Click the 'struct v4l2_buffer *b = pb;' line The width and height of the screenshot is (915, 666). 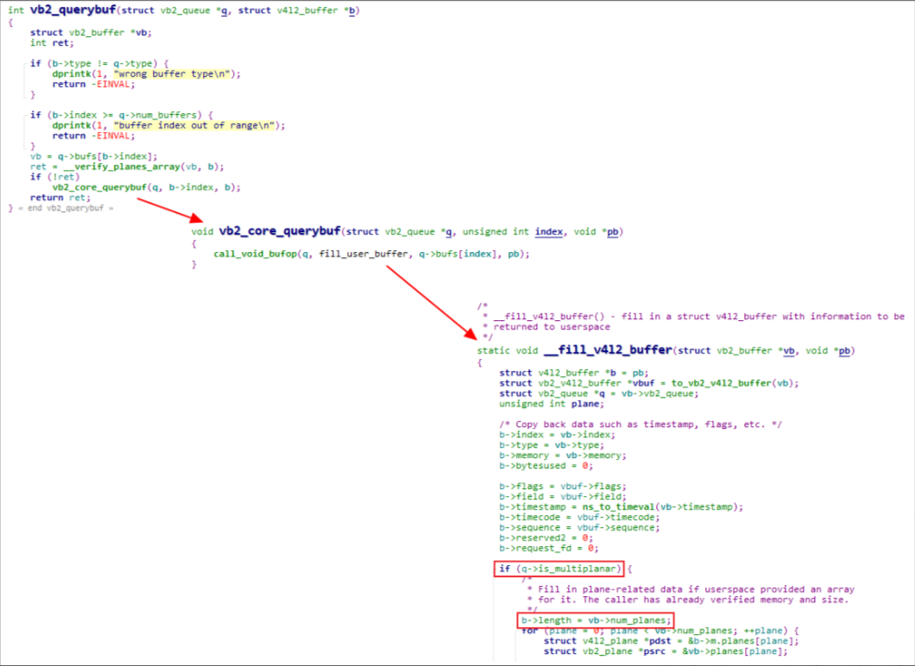(574, 374)
